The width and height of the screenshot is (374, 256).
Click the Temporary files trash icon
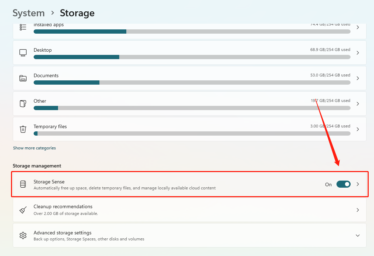click(x=23, y=129)
